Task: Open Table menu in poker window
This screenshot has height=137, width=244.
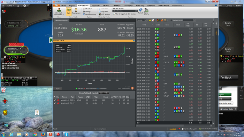Action: tap(10, 6)
